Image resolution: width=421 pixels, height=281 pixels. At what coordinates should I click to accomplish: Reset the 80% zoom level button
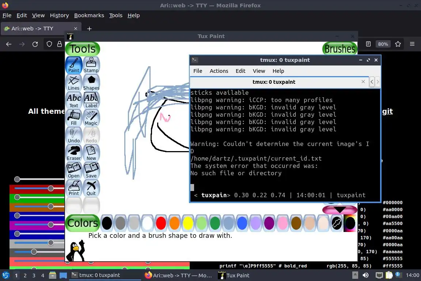pyautogui.click(x=383, y=44)
